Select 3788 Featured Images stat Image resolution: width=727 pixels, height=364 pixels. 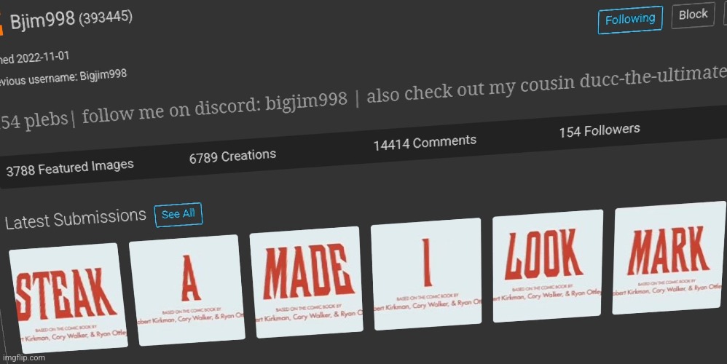coord(70,167)
